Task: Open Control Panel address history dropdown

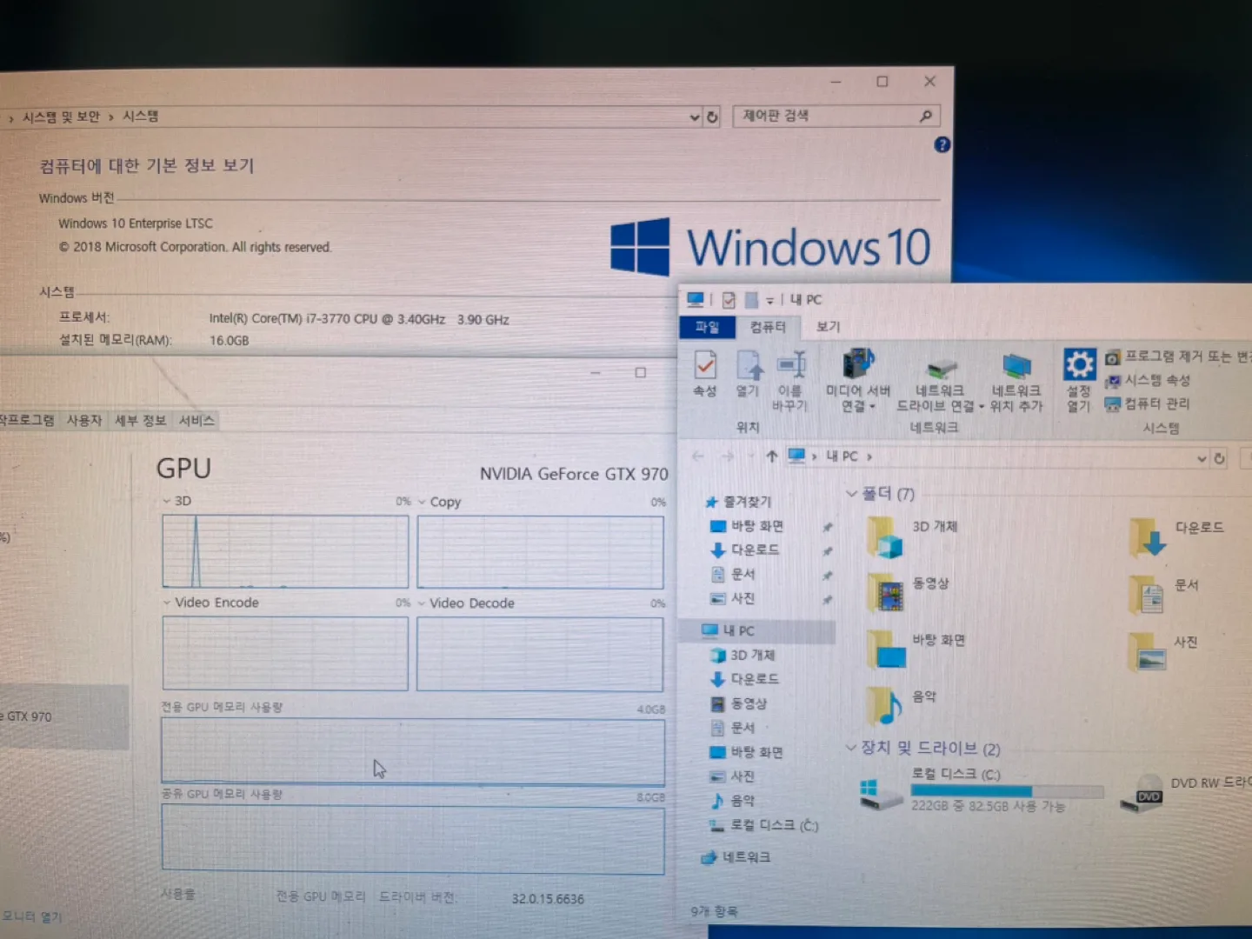Action: [694, 117]
